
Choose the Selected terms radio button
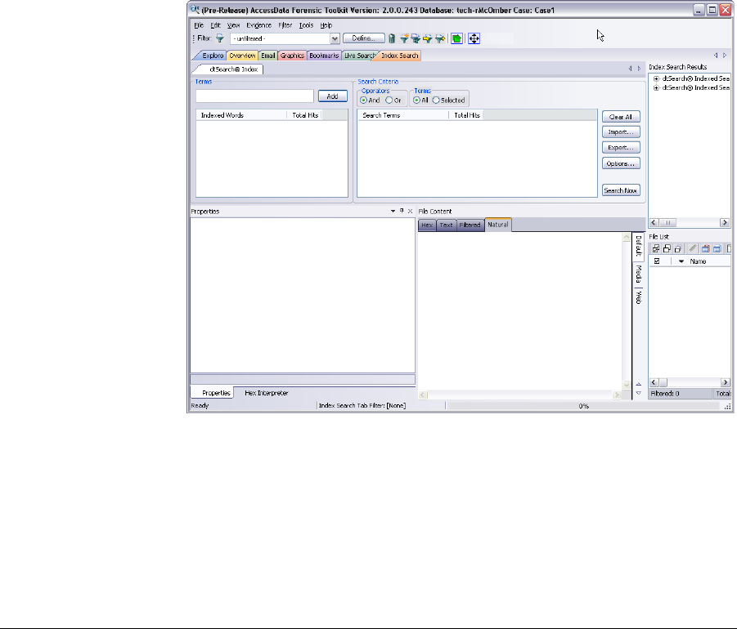pyautogui.click(x=436, y=100)
